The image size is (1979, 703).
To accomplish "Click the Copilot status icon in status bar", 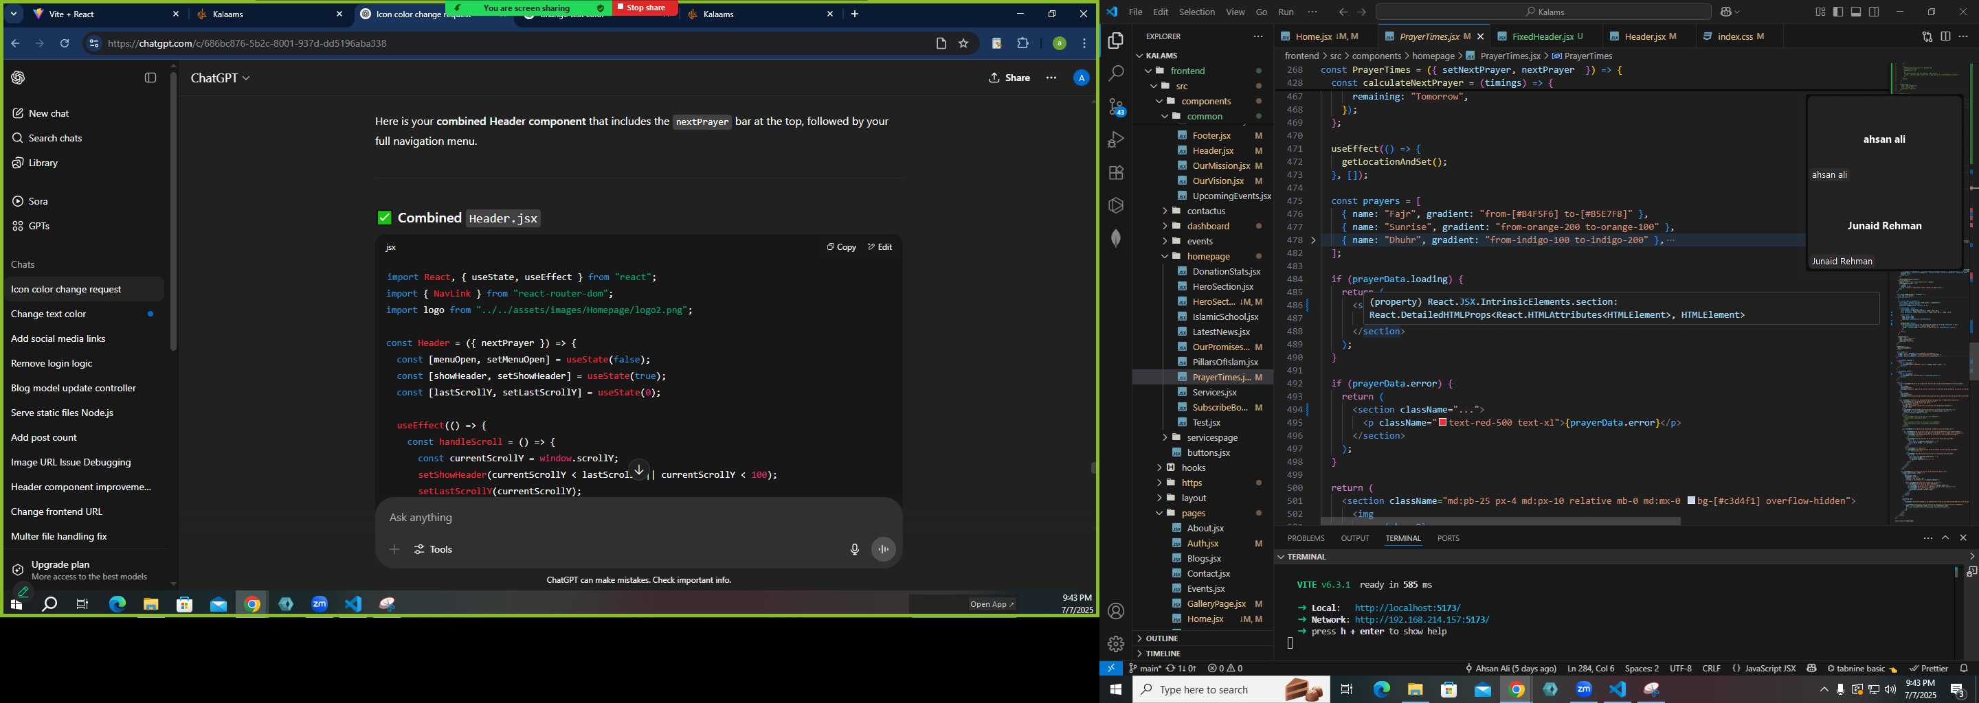I will click(x=1811, y=669).
